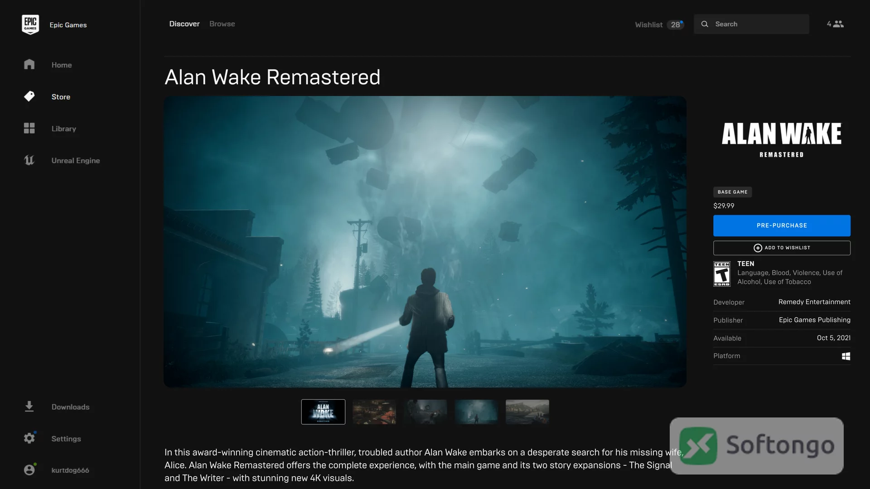Click the plus icon on Add to Wishlist
The width and height of the screenshot is (870, 489).
(x=758, y=248)
